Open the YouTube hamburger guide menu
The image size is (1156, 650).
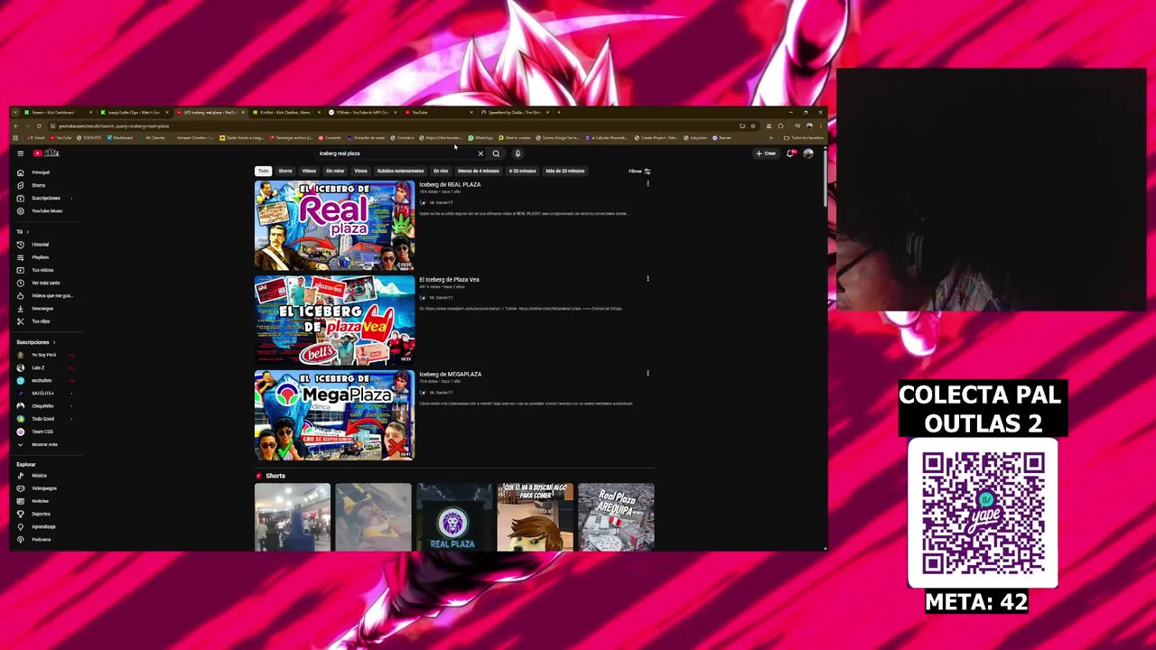pos(20,153)
